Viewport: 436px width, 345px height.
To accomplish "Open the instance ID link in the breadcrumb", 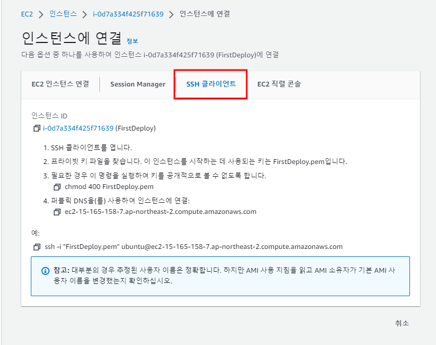I will click(x=128, y=14).
